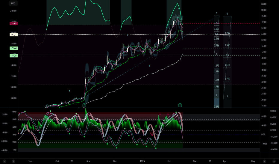Open the earnings E marker near November
Viewport: 279px width, 164px height.
[x=84, y=105]
